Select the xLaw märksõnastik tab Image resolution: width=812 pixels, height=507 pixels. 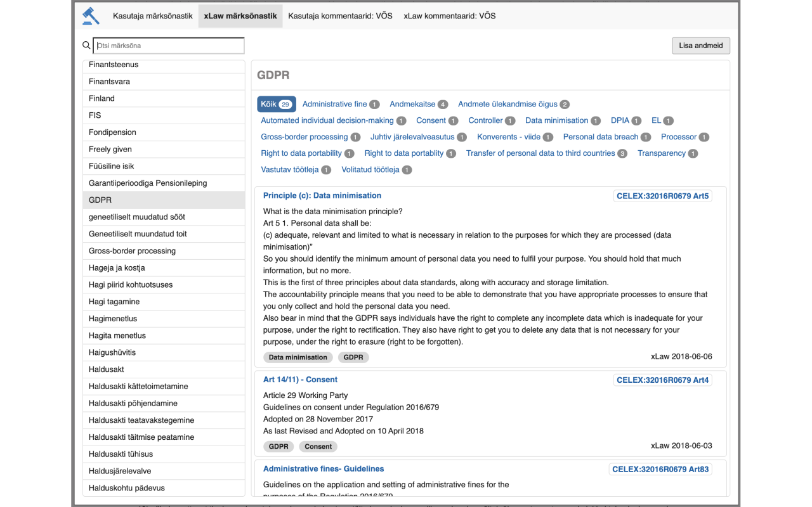point(240,16)
